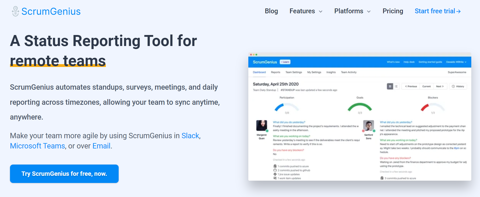Click Next button in dashboard preview
480x197 pixels.
tap(440, 86)
